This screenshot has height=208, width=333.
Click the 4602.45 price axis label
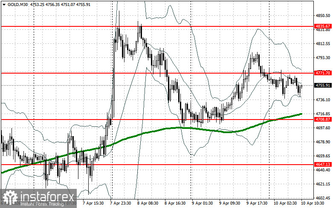pos(323,198)
